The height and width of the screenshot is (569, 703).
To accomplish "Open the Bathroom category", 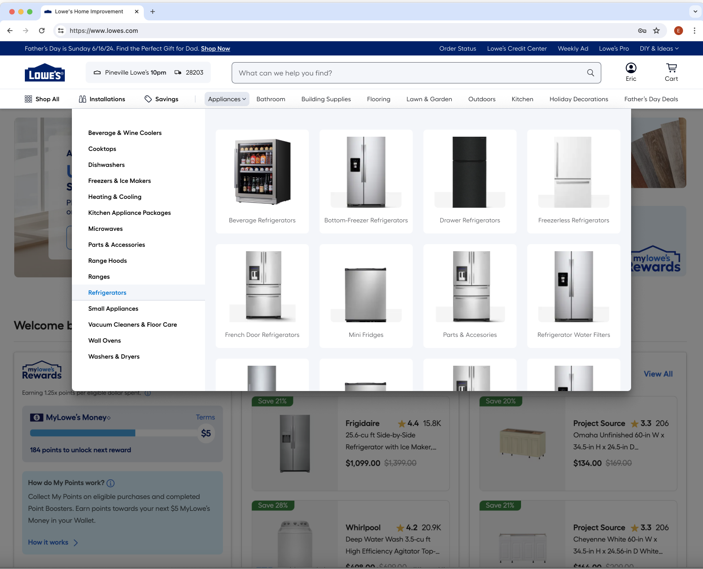I will click(271, 99).
